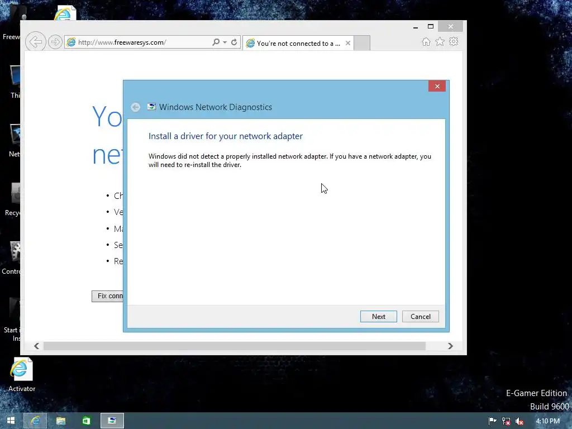
Task: Click Internet Explorer forward button
Action: click(55, 42)
